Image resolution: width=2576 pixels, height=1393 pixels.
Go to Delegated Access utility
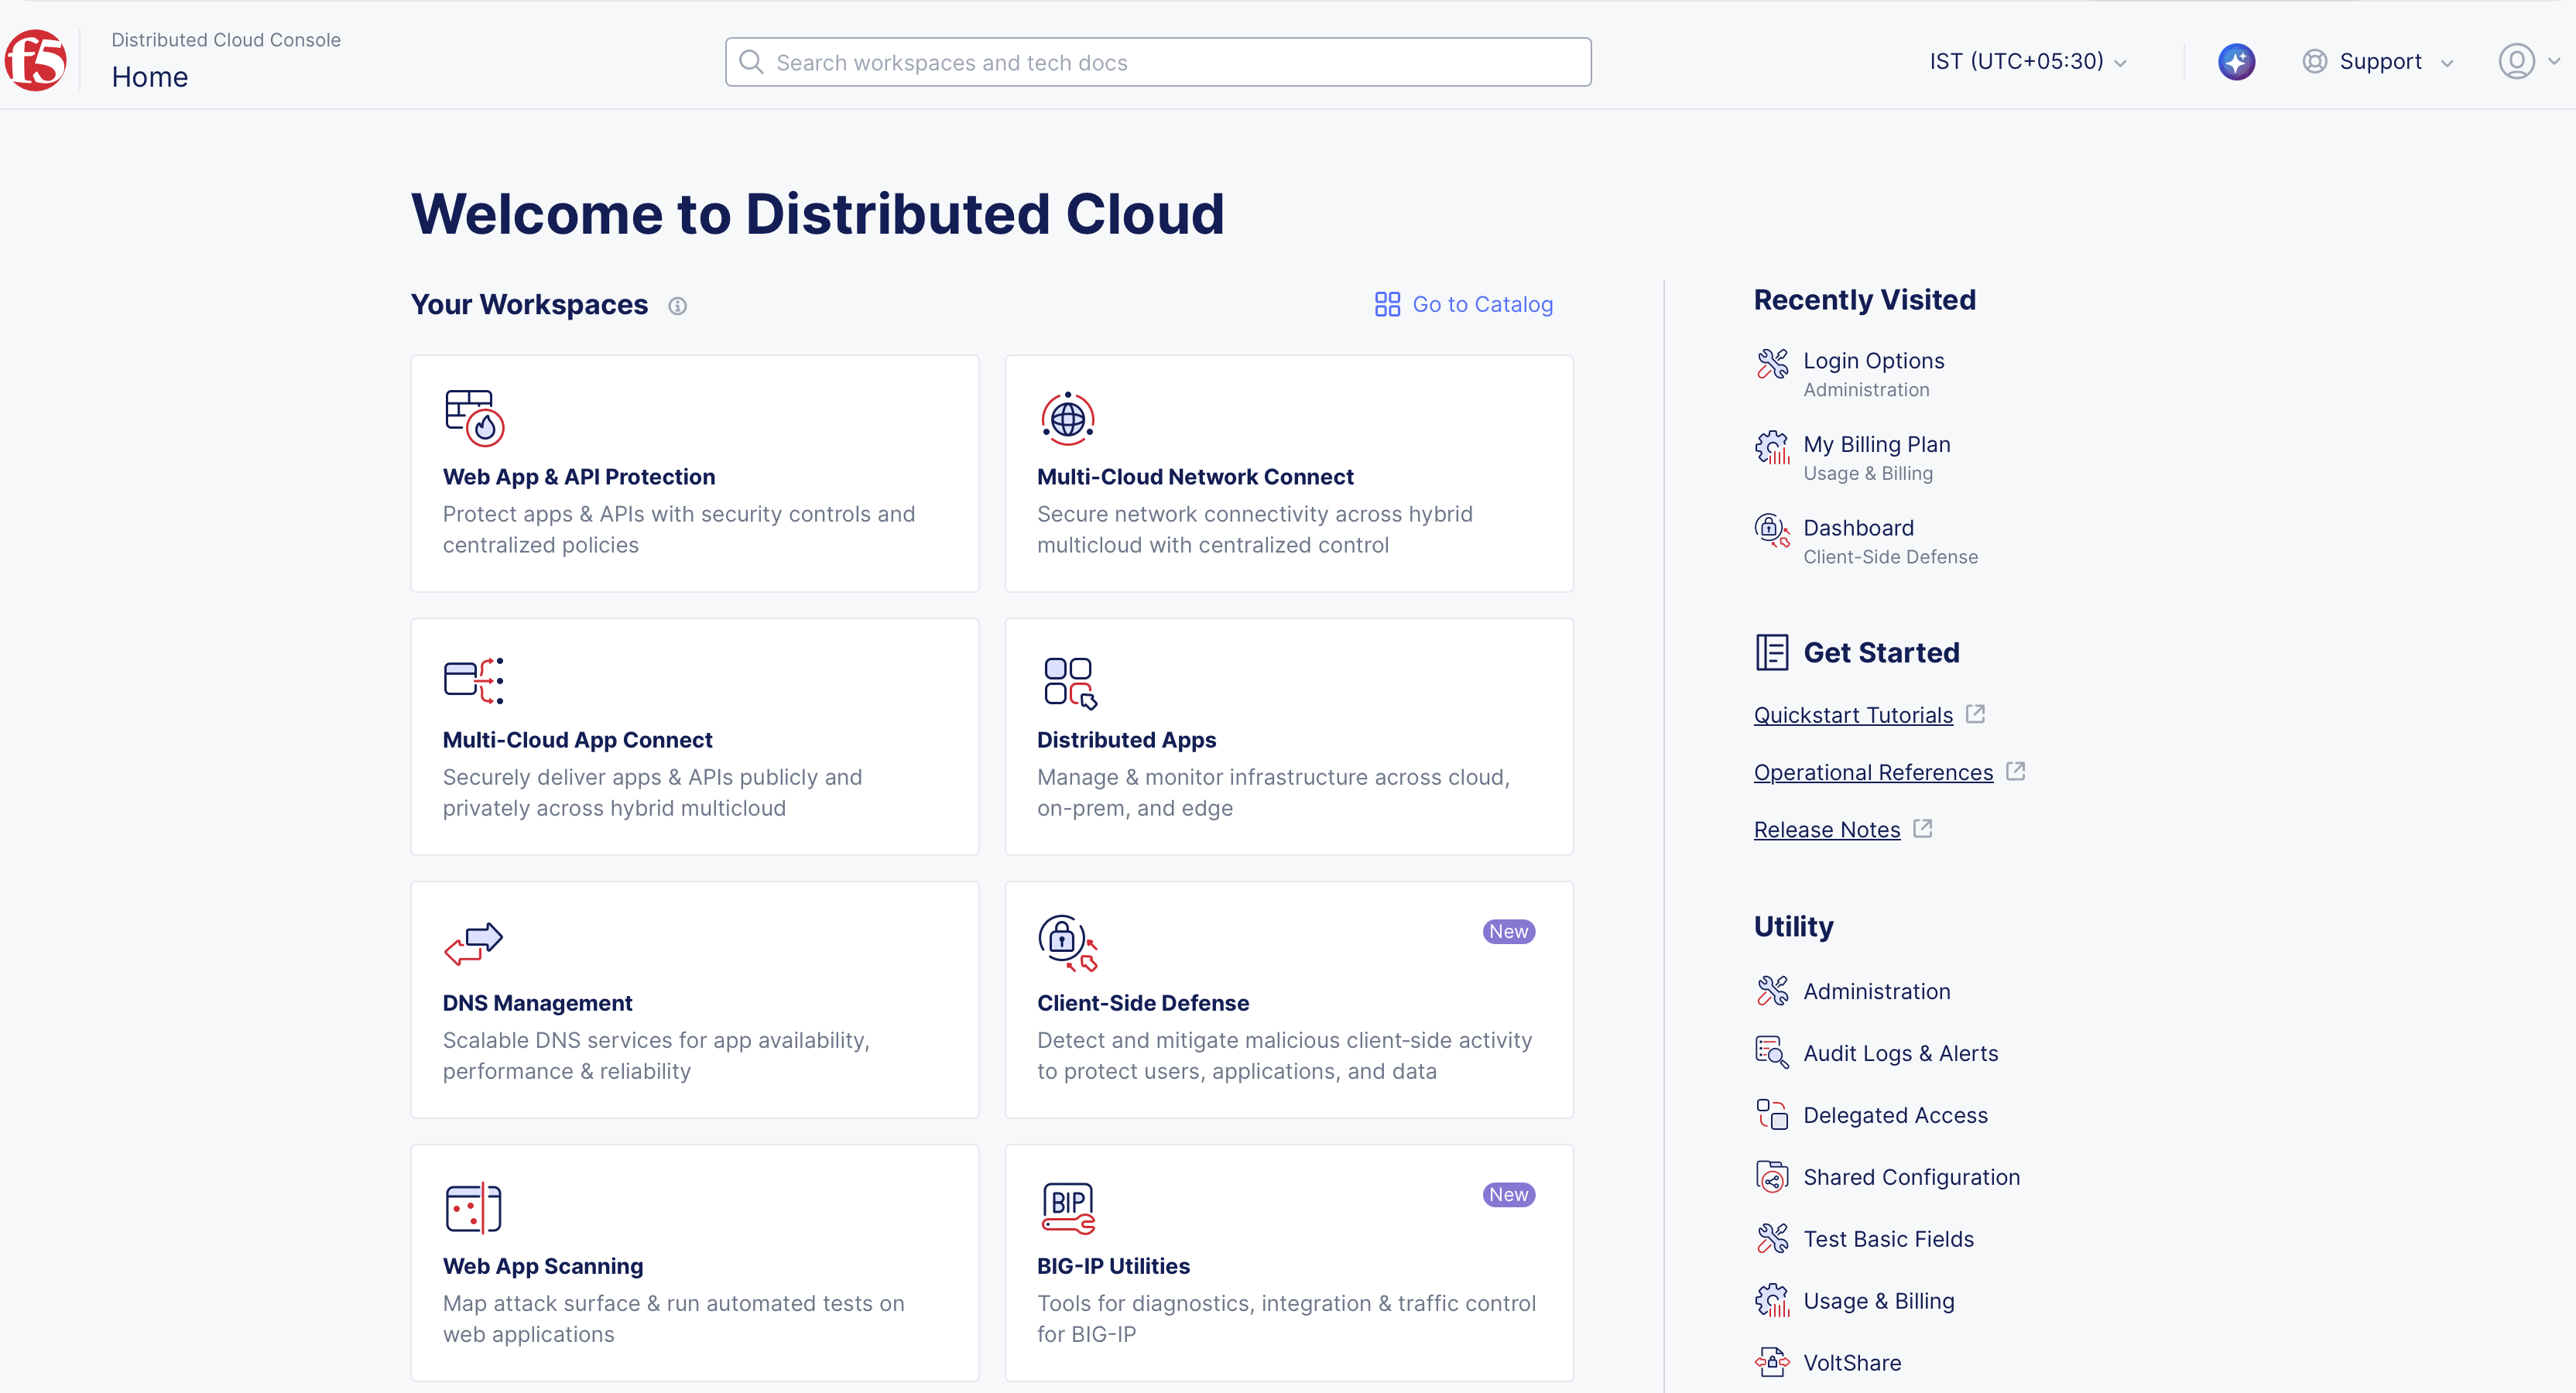[1895, 1115]
